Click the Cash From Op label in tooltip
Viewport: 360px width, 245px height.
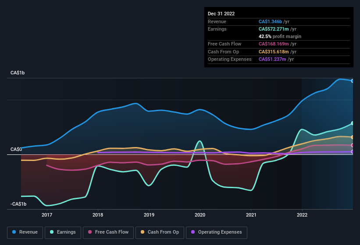[x=223, y=52]
